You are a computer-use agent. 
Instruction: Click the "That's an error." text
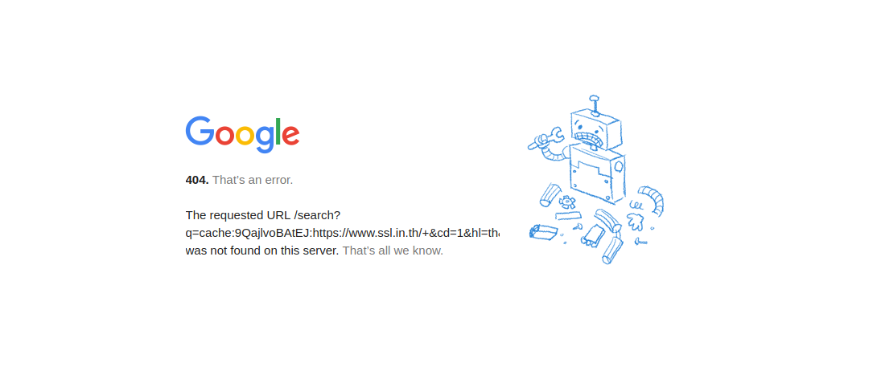(x=253, y=180)
